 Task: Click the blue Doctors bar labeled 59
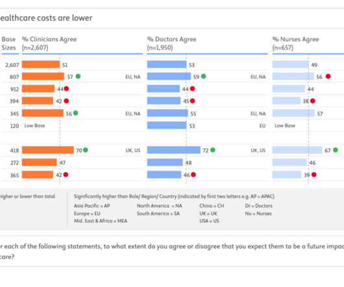coord(169,77)
